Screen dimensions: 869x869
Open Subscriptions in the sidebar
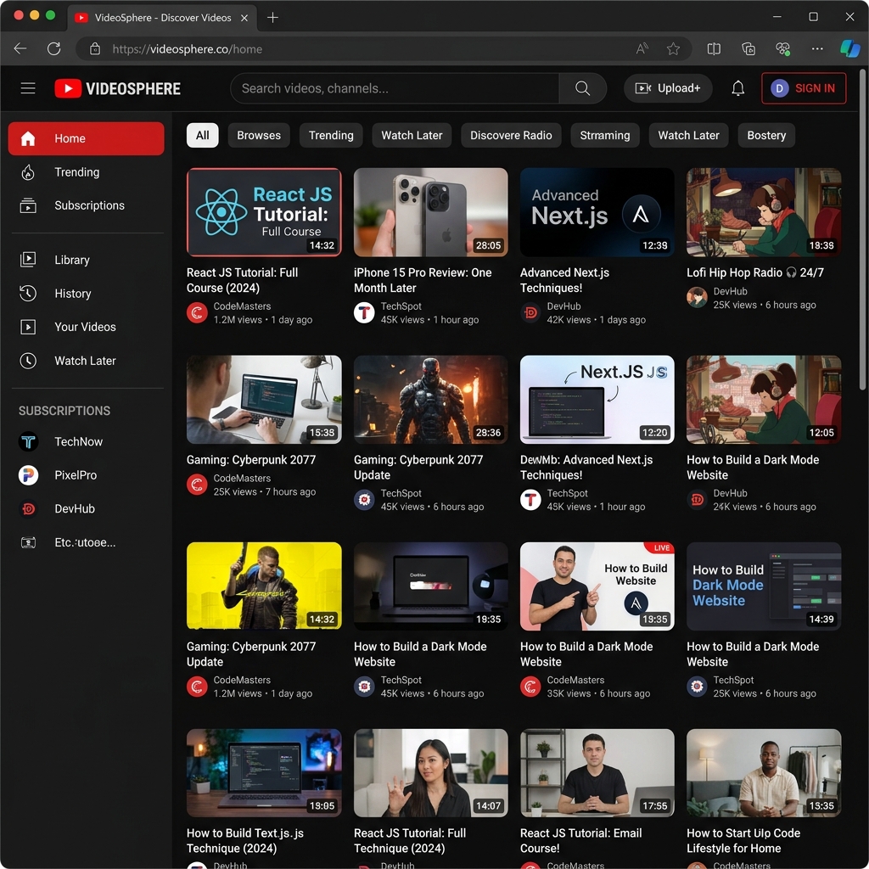86,205
